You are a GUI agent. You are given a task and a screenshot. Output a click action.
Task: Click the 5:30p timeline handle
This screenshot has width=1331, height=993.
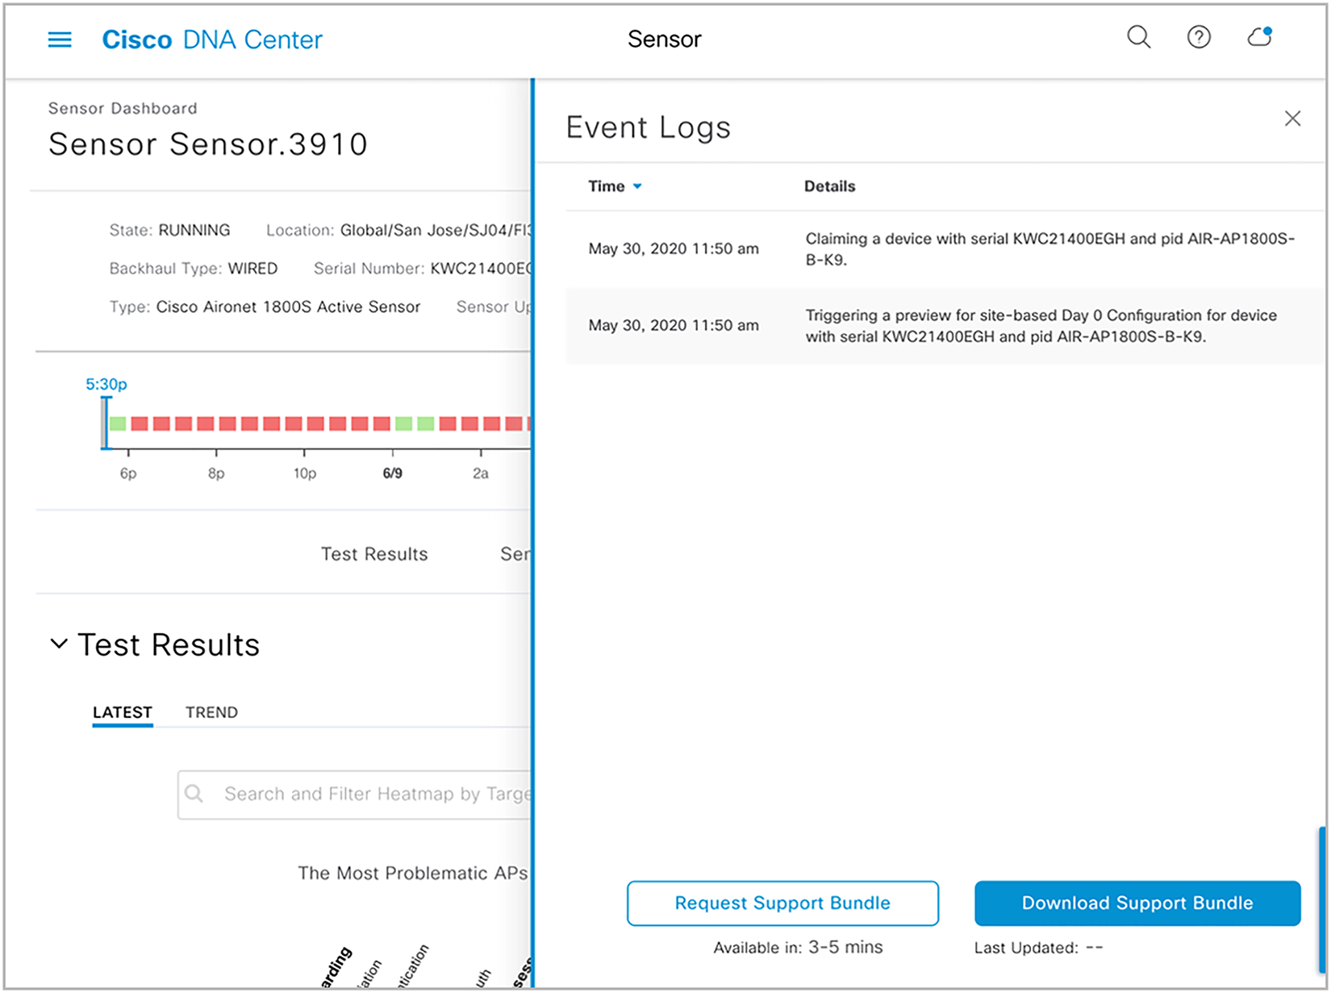point(105,423)
